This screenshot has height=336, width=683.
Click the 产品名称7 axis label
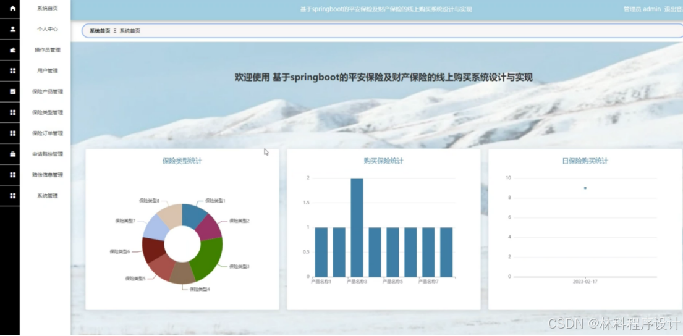pyautogui.click(x=428, y=282)
